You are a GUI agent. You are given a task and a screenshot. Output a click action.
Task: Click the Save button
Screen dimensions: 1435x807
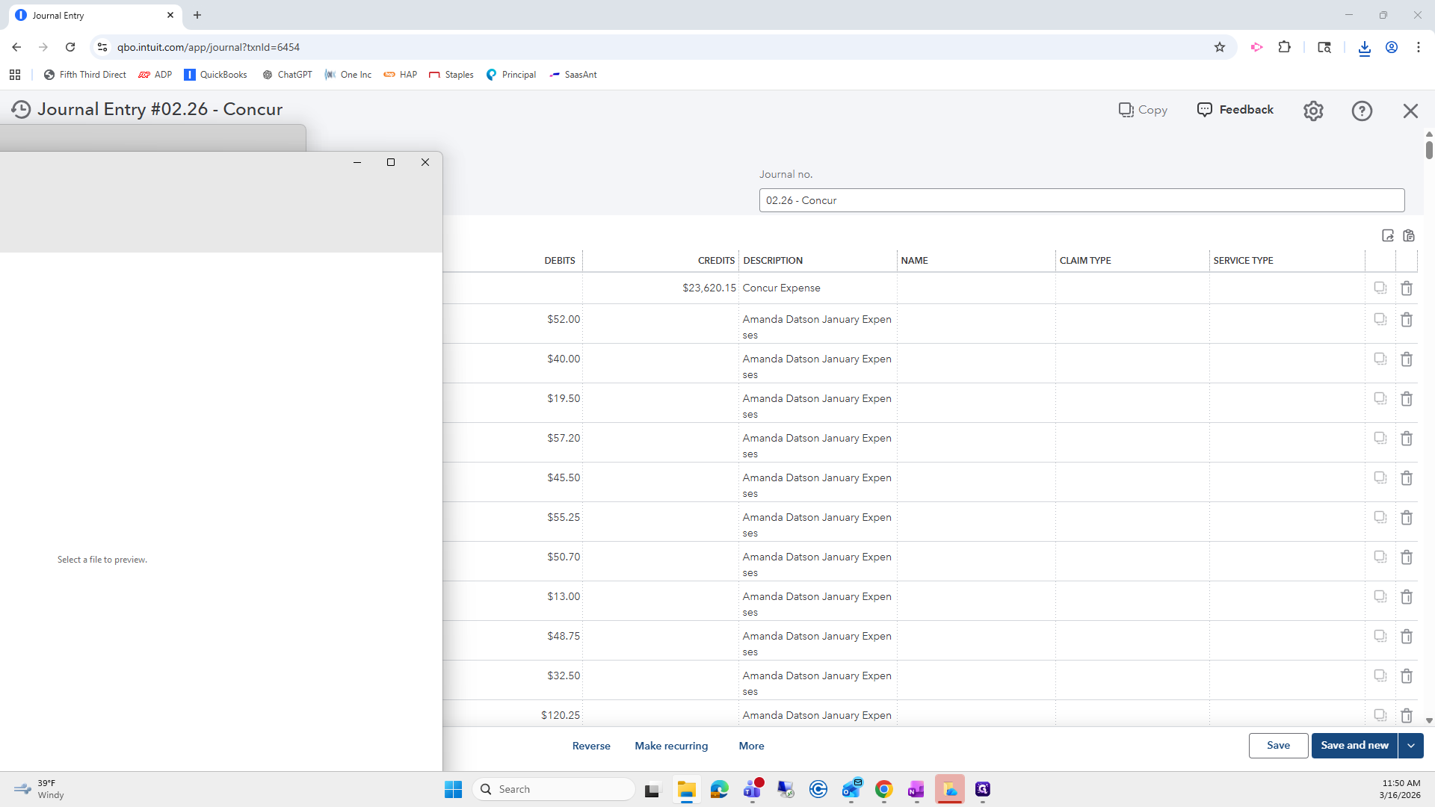pyautogui.click(x=1278, y=746)
